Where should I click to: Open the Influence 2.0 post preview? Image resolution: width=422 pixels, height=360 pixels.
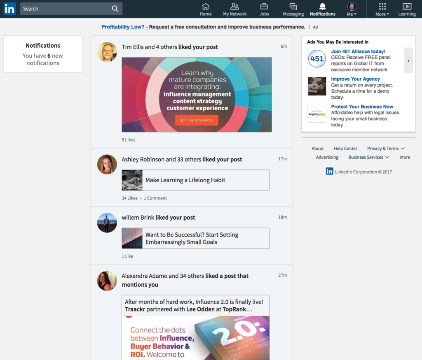coord(195,327)
